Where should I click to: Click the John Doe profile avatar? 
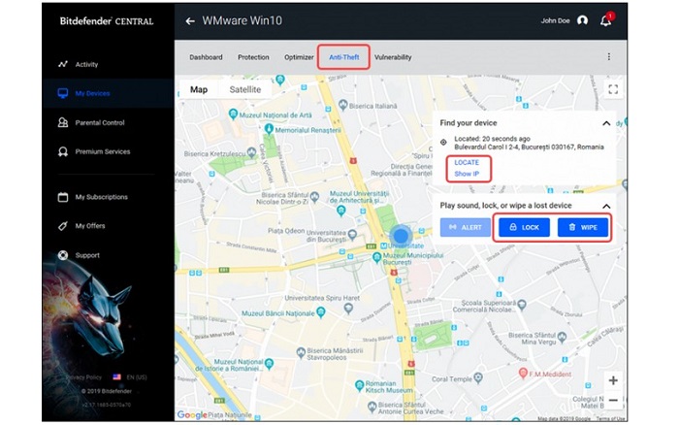pyautogui.click(x=582, y=20)
